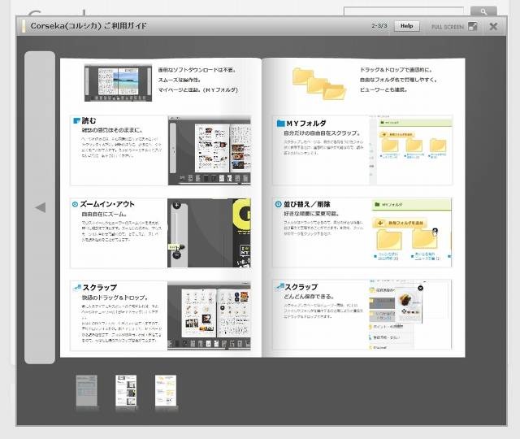Image resolution: width=520 pixels, height=439 pixels.
Task: Click the MYフォルダ blue folder icon
Action: 280,124
